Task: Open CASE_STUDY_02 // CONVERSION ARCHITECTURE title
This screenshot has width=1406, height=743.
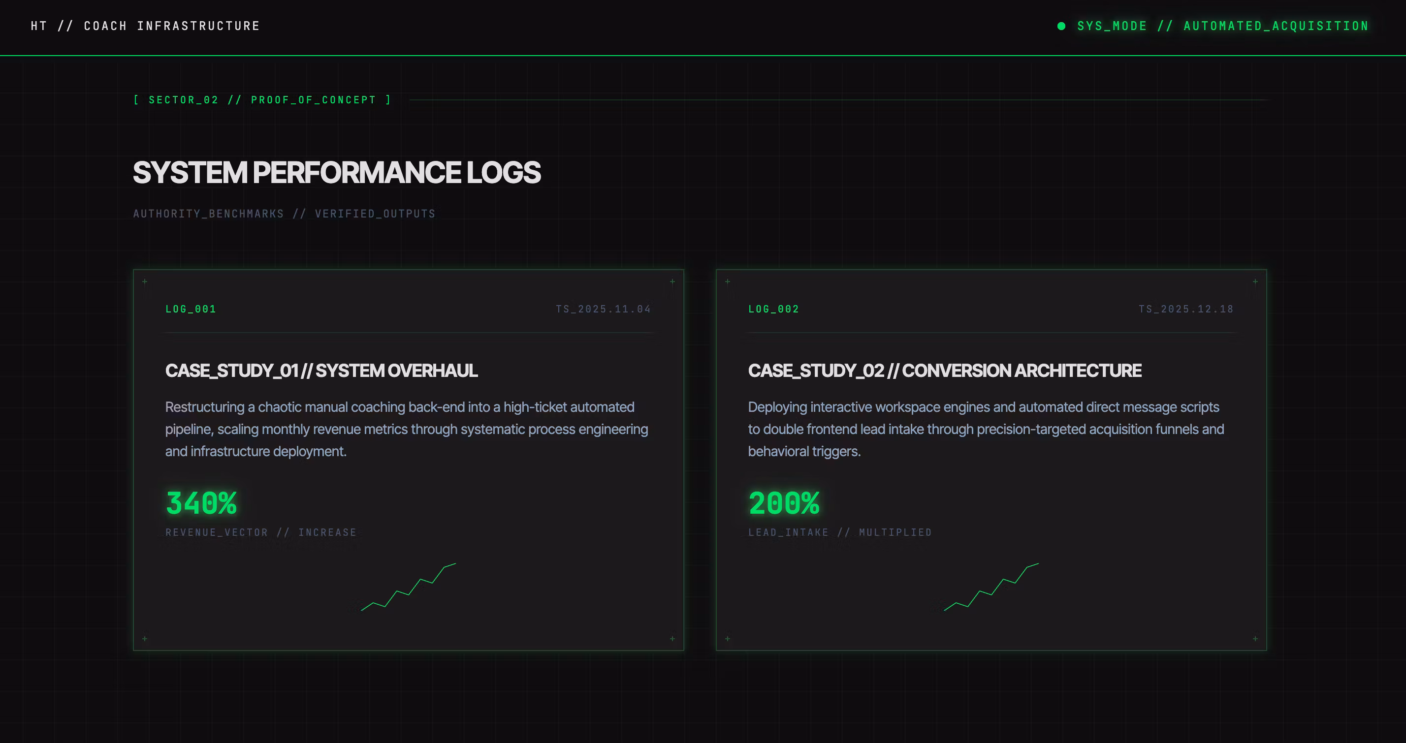Action: 944,371
